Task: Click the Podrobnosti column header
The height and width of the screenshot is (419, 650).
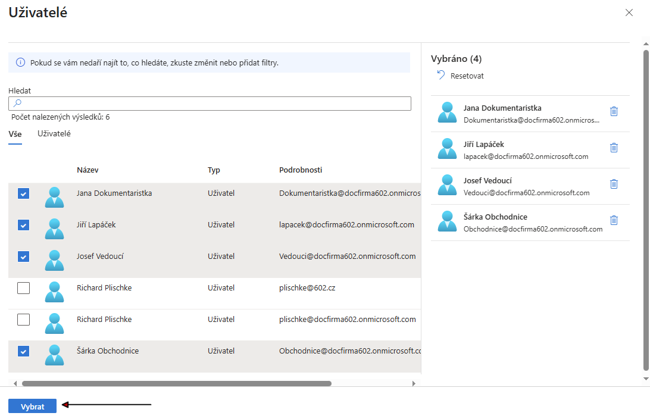Action: click(301, 170)
